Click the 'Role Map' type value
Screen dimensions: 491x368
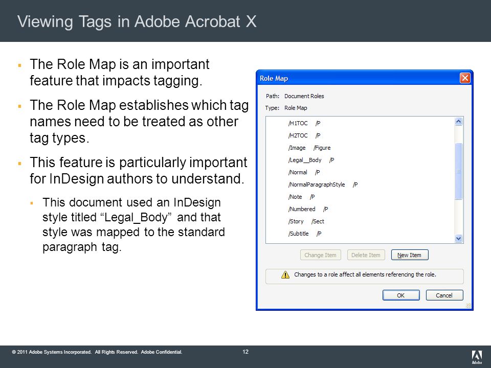(296, 108)
